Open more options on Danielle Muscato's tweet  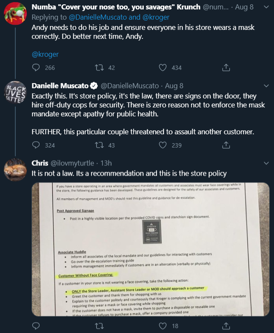click(266, 86)
